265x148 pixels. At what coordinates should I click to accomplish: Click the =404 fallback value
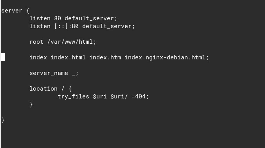(139, 96)
